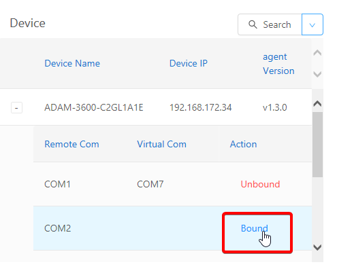This screenshot has height=275, width=337.
Task: Click the Virtual Com column header
Action: [161, 144]
